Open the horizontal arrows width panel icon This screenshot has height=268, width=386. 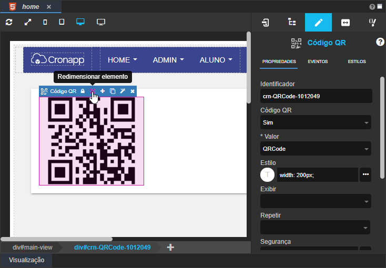346,23
